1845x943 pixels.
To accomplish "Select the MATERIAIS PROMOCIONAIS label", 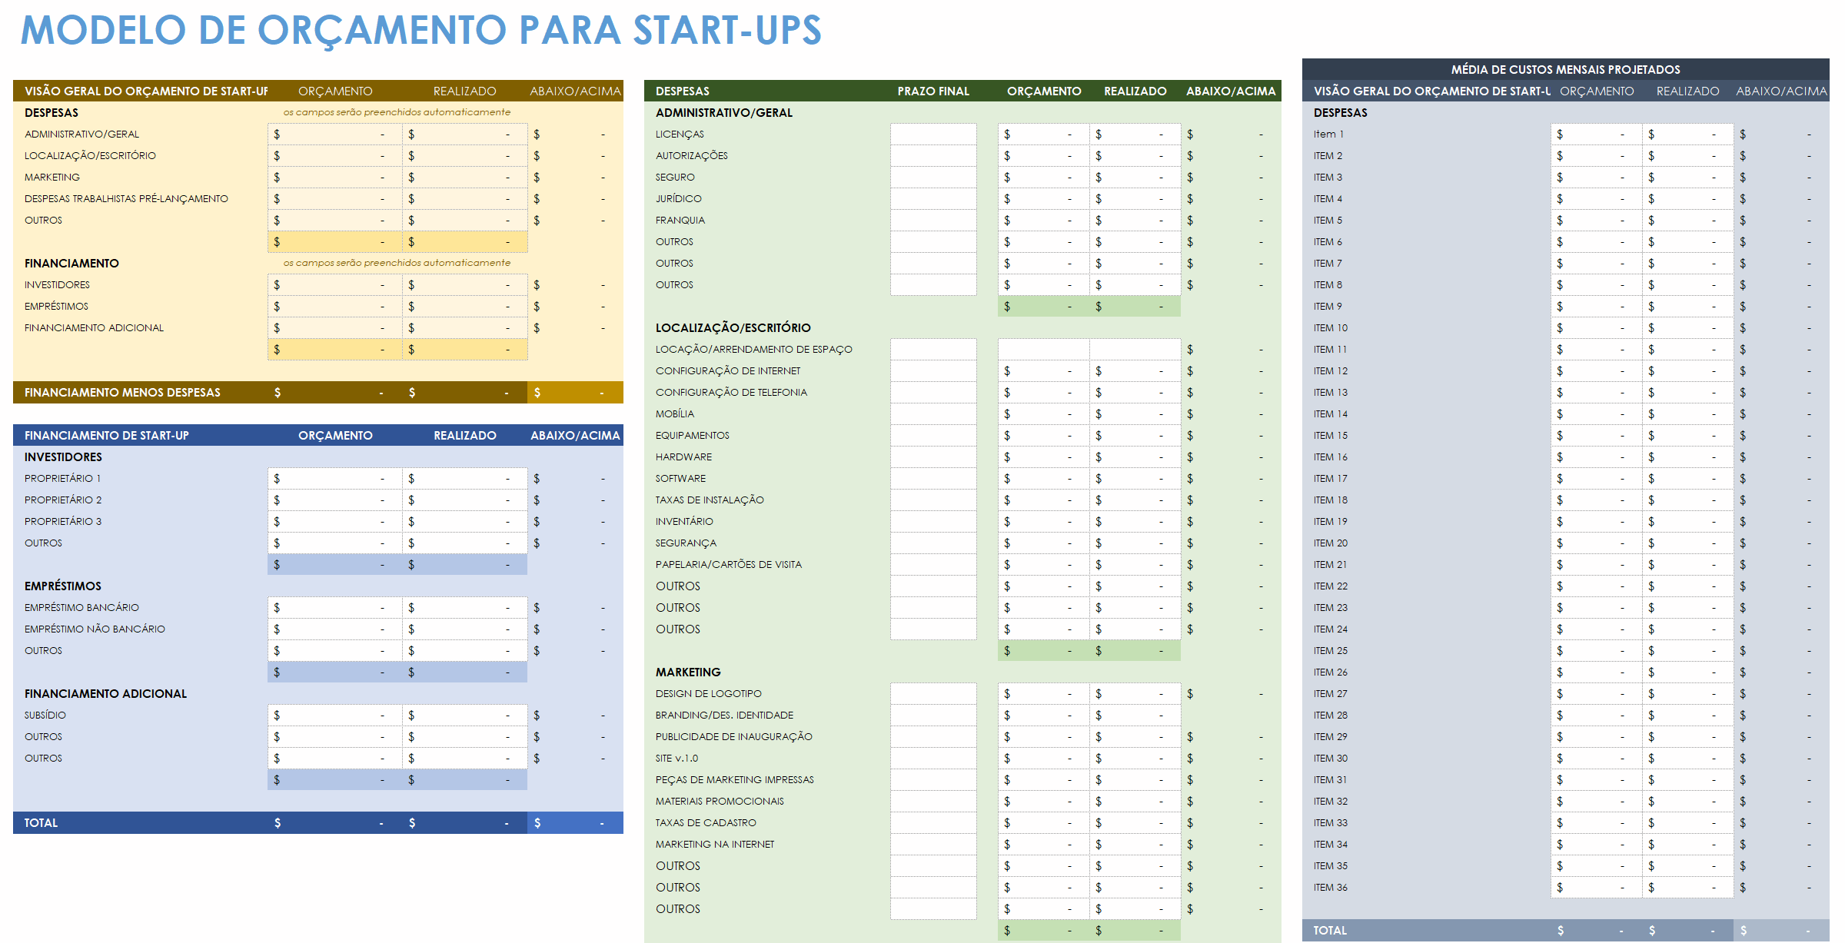I will pyautogui.click(x=720, y=802).
